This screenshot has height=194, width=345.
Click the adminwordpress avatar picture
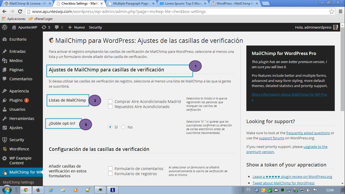tap(336, 27)
